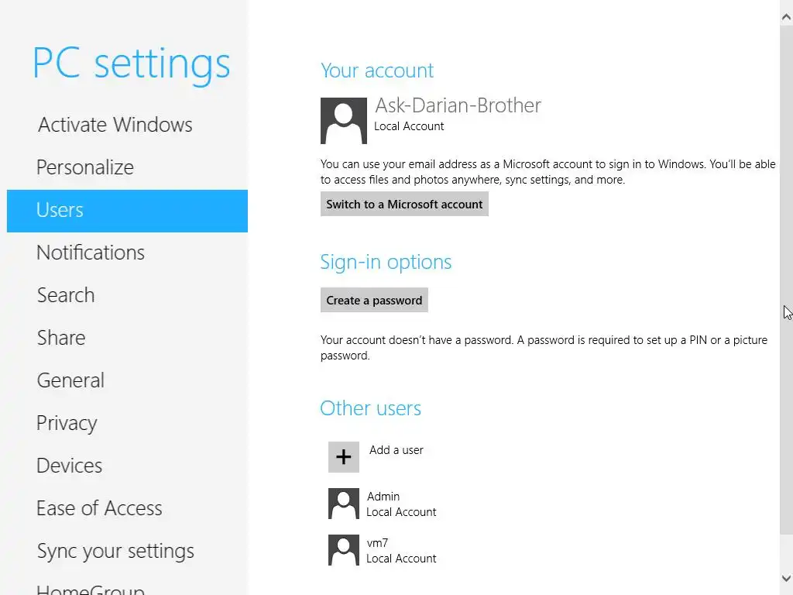The height and width of the screenshot is (595, 793).
Task: Click the PC settings title
Action: 132,64
